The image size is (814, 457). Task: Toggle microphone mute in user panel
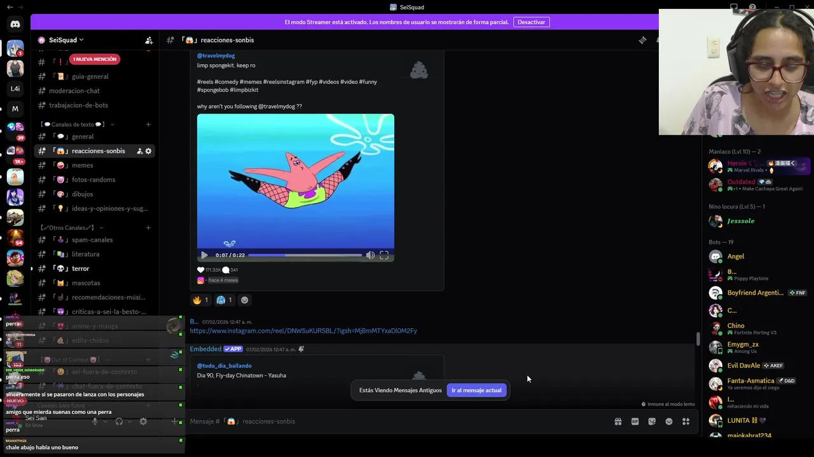tap(95, 421)
